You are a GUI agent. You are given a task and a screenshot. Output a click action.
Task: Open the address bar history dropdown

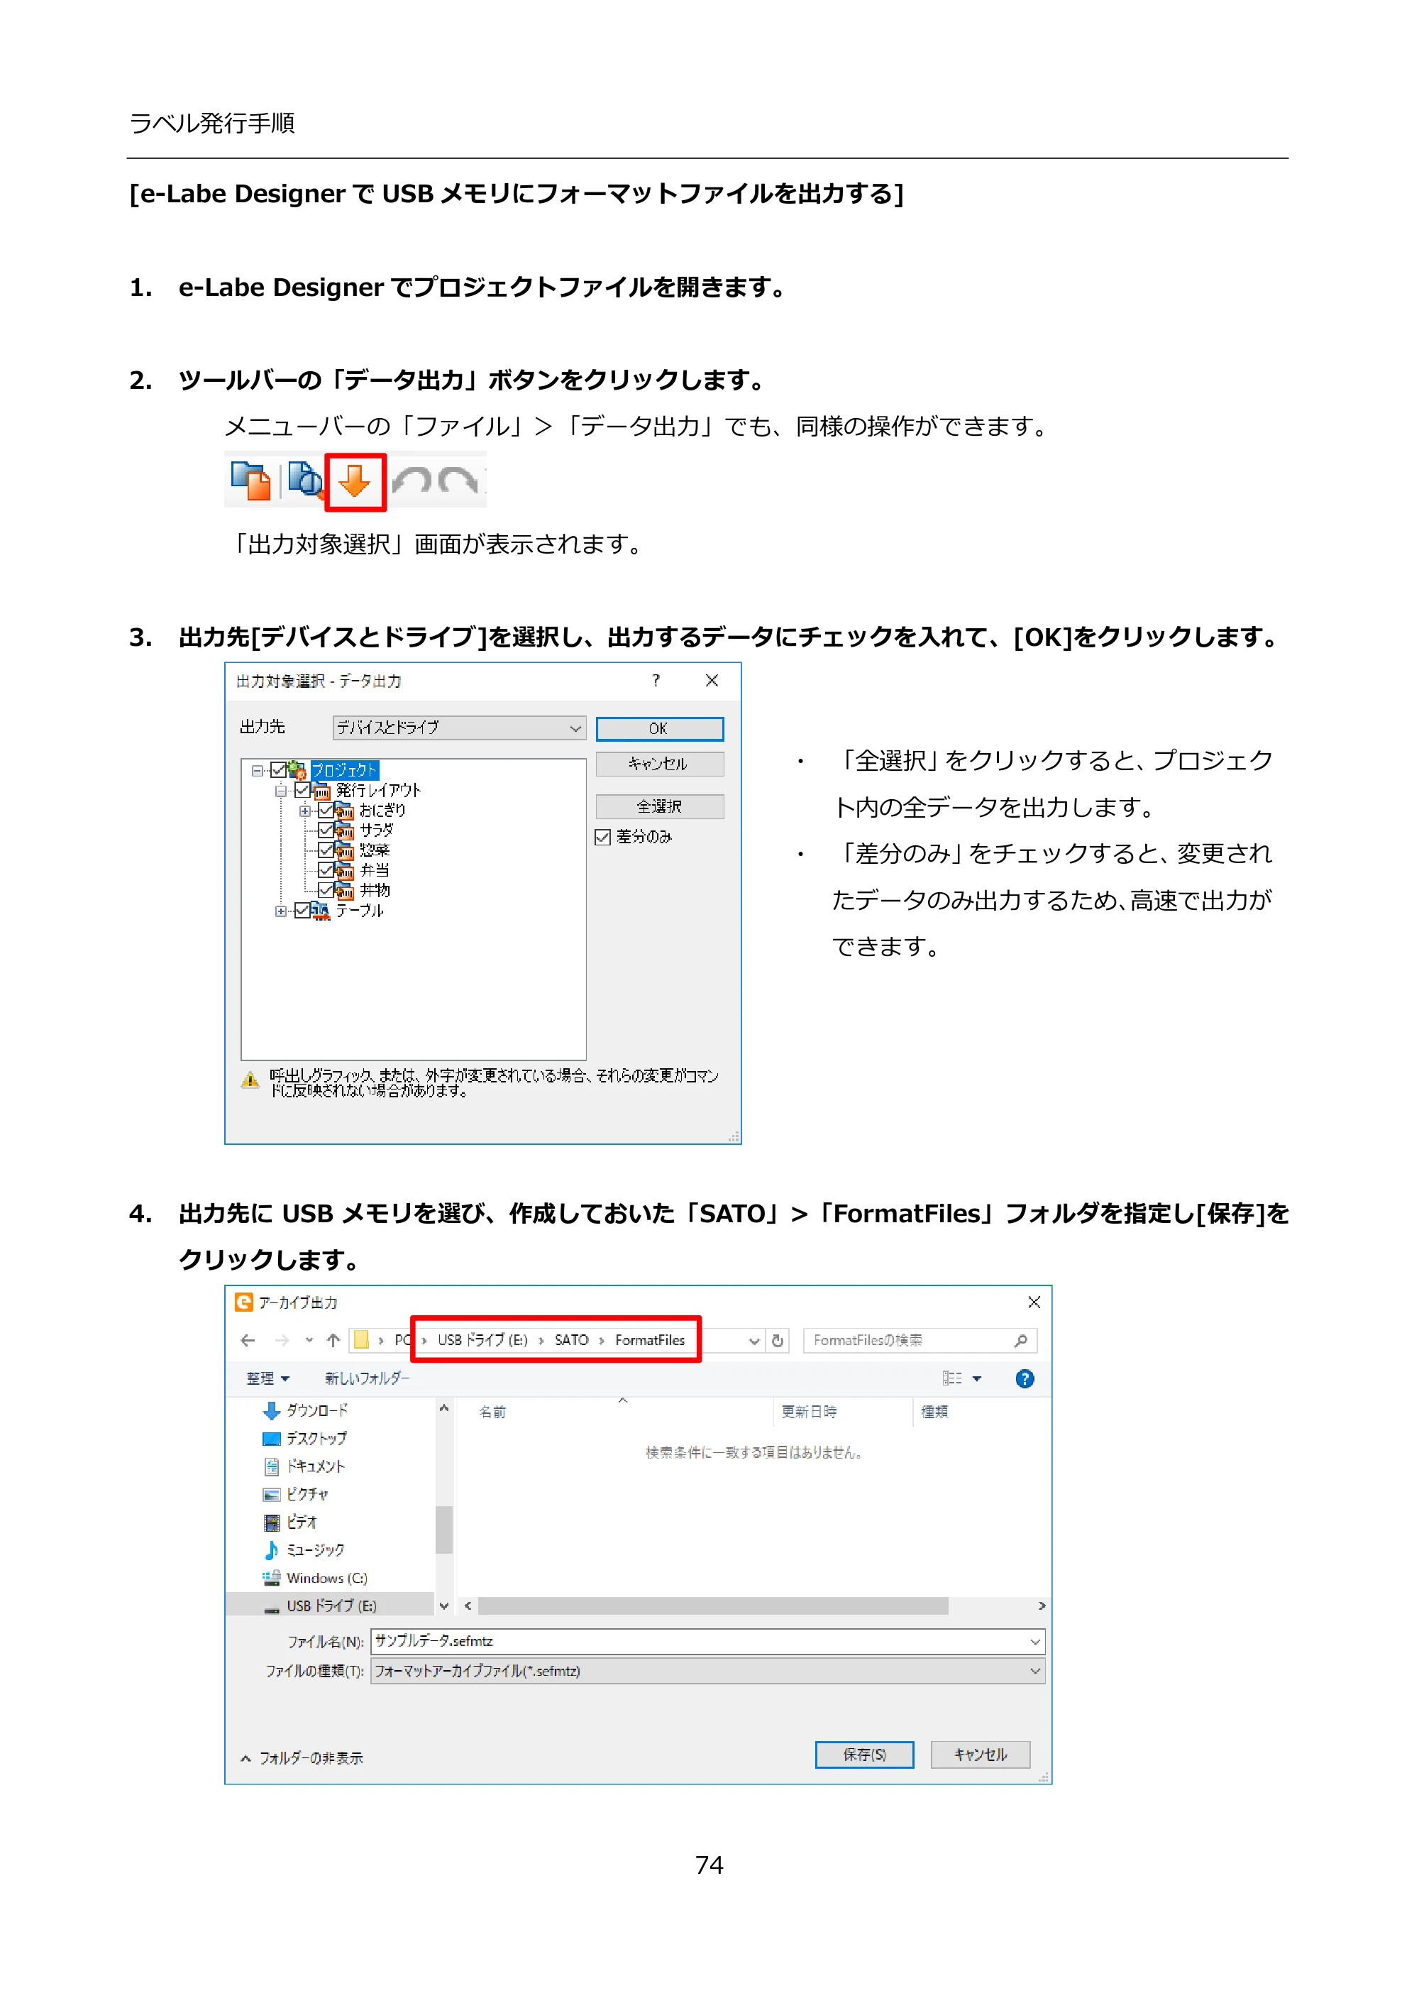[753, 1341]
